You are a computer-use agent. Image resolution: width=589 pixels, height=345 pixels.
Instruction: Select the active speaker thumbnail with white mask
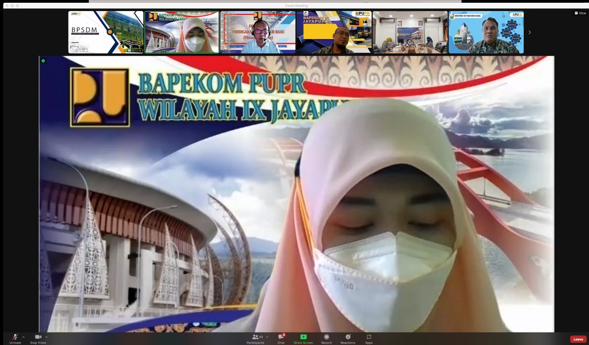[x=182, y=32]
